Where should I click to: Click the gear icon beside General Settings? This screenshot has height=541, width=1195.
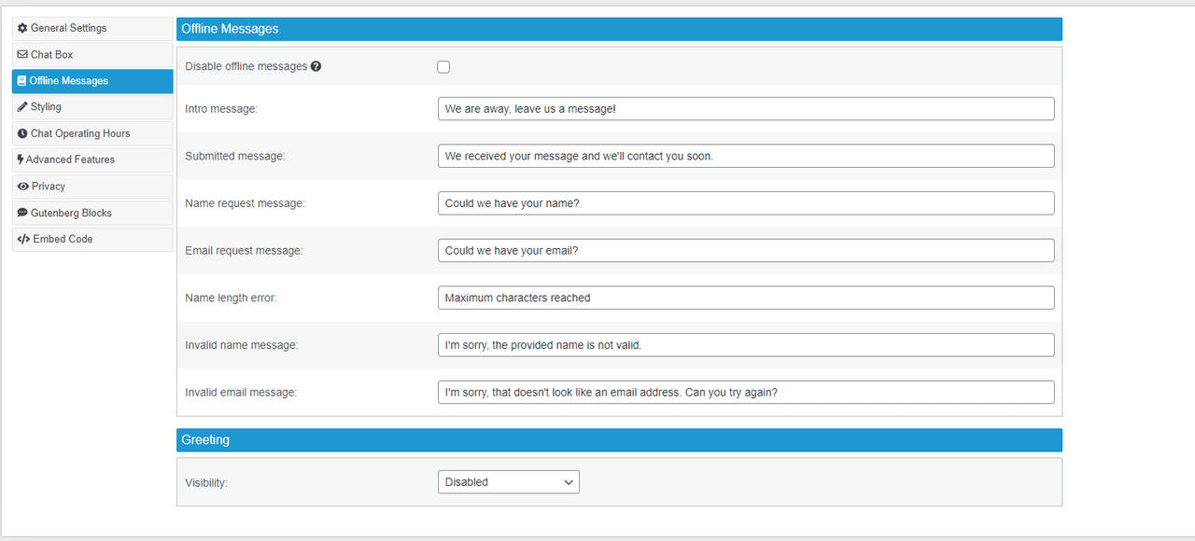tap(22, 28)
